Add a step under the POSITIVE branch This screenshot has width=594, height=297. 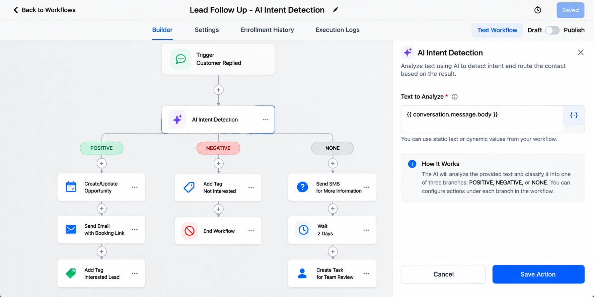click(102, 163)
